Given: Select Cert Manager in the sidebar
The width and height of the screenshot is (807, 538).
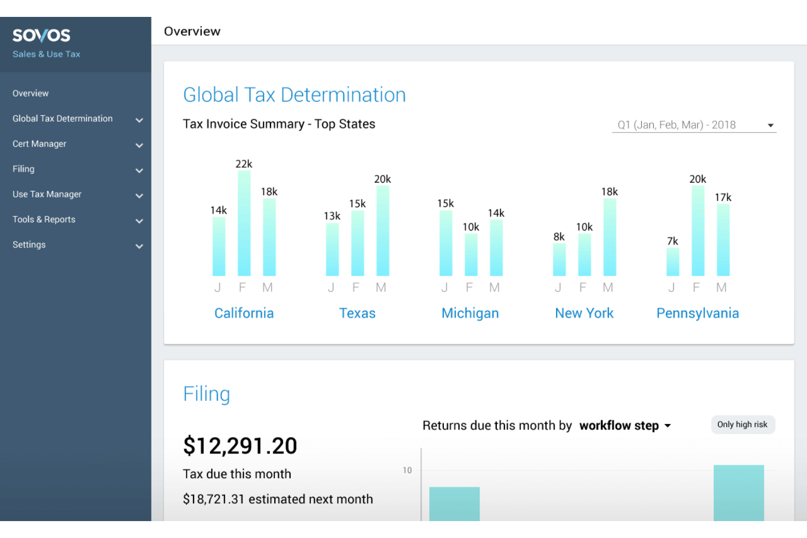Looking at the screenshot, I should click(39, 144).
